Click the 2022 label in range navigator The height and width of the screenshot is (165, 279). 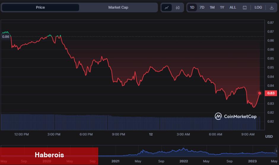pyautogui.click(x=184, y=161)
